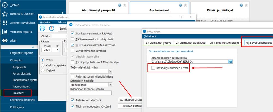Viewport: 273px width, 112px height.
Task: Open help on the Päivä- ja pääkirjat card
Action: click(241, 5)
